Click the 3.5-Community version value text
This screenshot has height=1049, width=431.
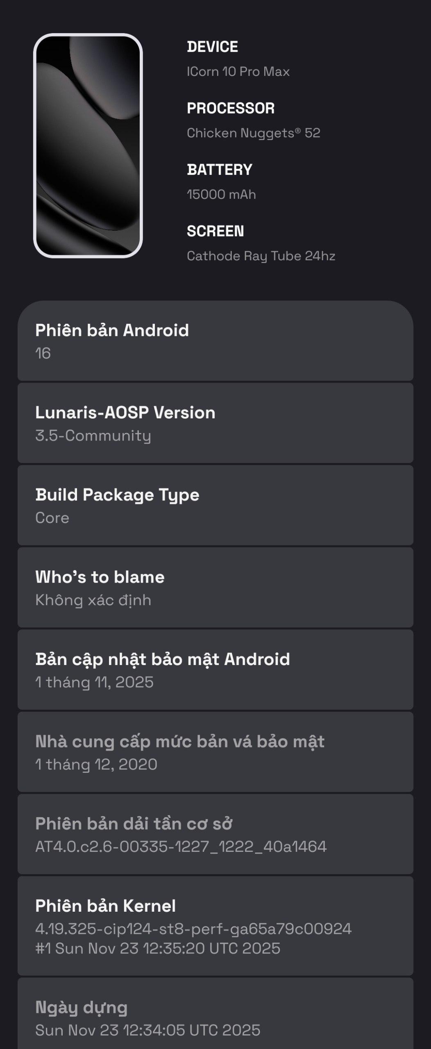[93, 436]
